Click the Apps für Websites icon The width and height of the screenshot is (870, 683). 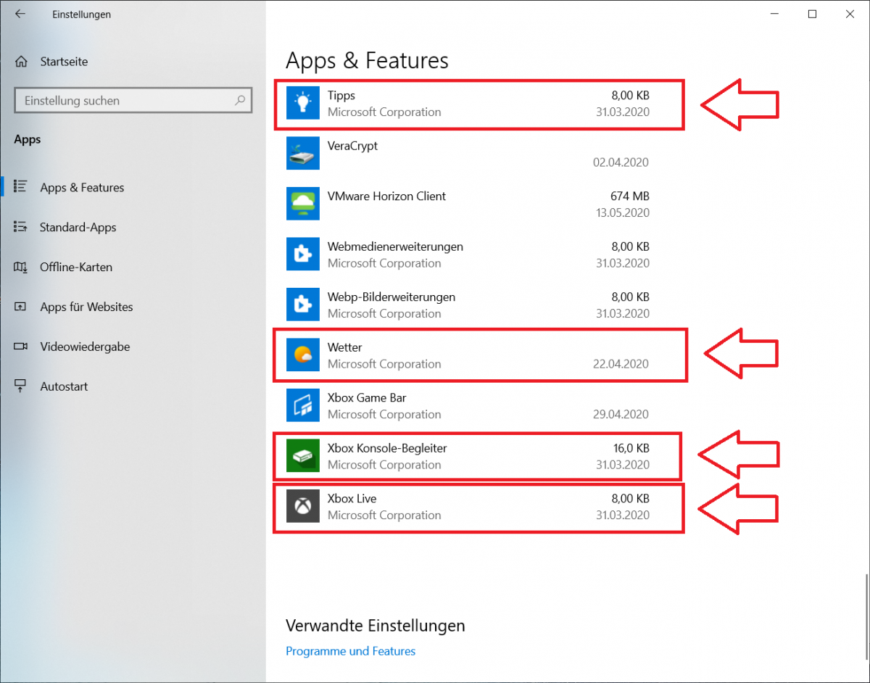coord(21,307)
